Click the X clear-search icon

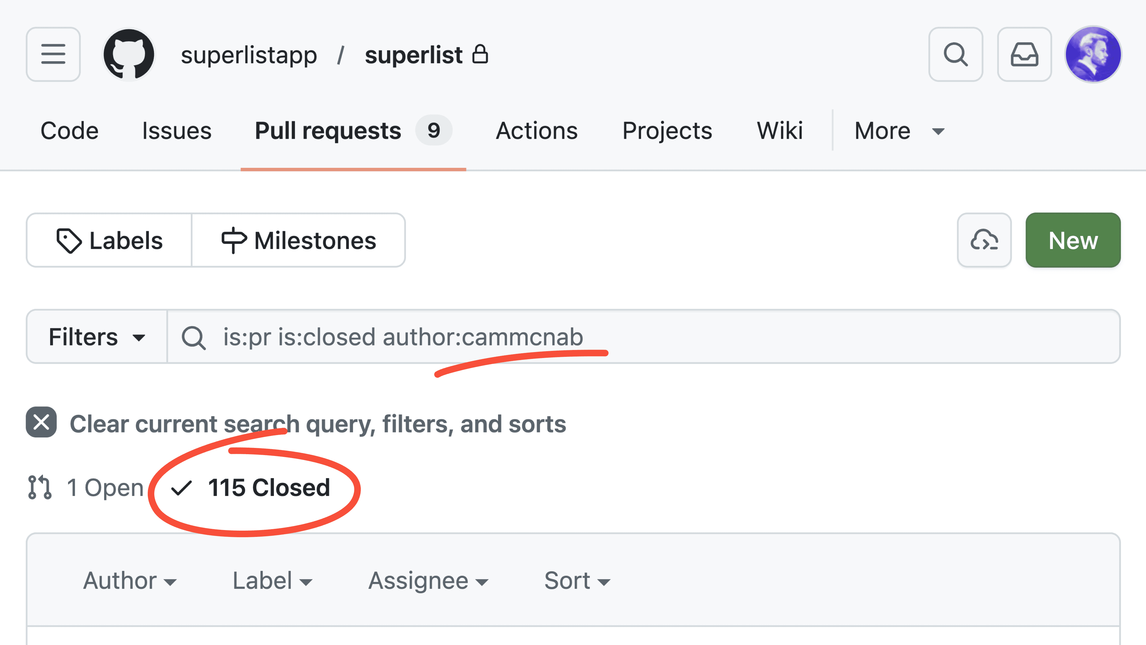point(41,422)
